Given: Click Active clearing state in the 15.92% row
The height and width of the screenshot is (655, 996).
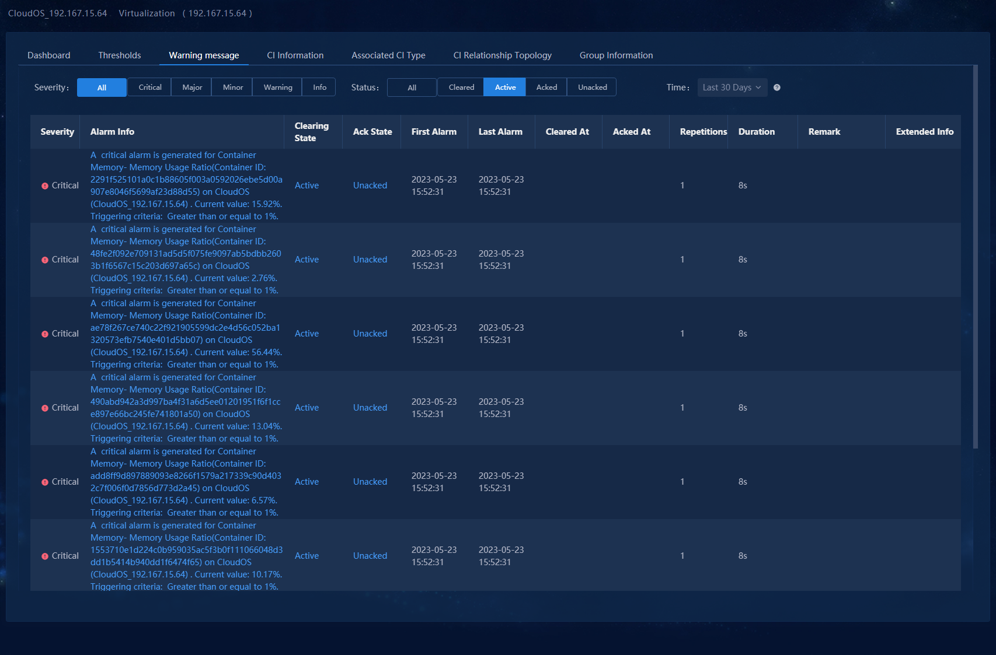Looking at the screenshot, I should (307, 185).
